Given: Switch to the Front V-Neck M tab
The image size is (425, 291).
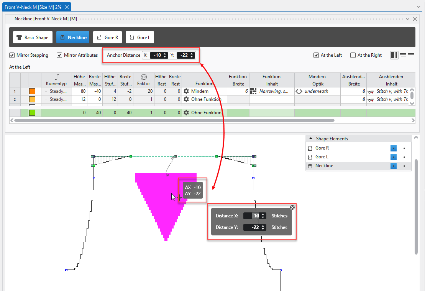Looking at the screenshot, I should pos(33,7).
